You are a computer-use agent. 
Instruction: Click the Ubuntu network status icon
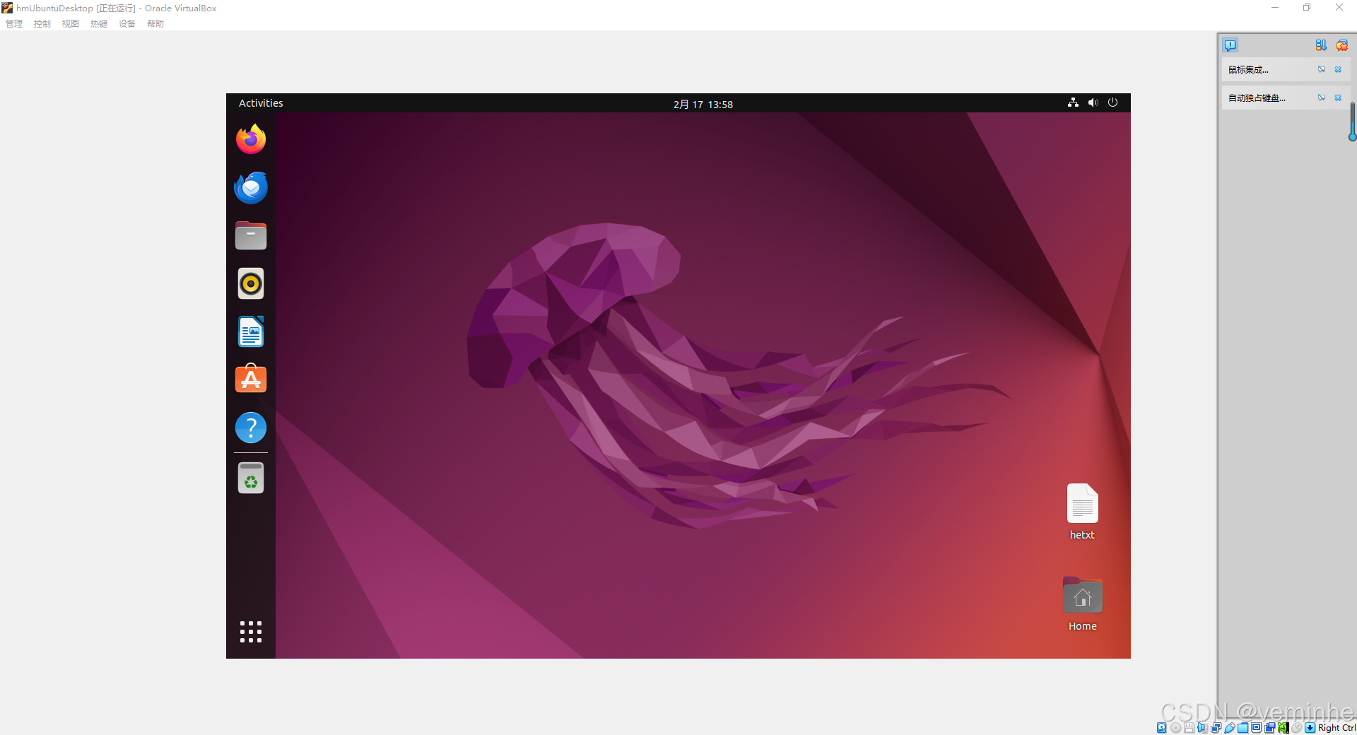tap(1073, 102)
